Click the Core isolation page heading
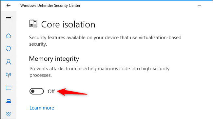This screenshot has width=213, height=119. click(x=68, y=25)
